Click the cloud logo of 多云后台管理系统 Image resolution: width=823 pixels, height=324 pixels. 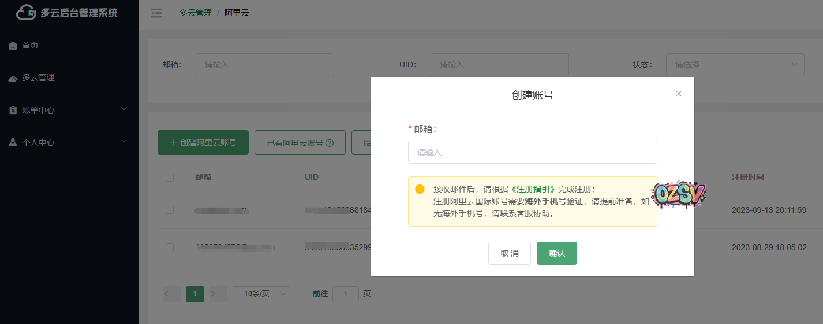tap(26, 12)
